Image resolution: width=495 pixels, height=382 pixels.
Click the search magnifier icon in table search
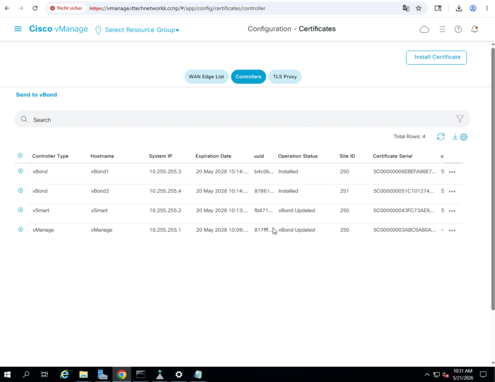24,119
